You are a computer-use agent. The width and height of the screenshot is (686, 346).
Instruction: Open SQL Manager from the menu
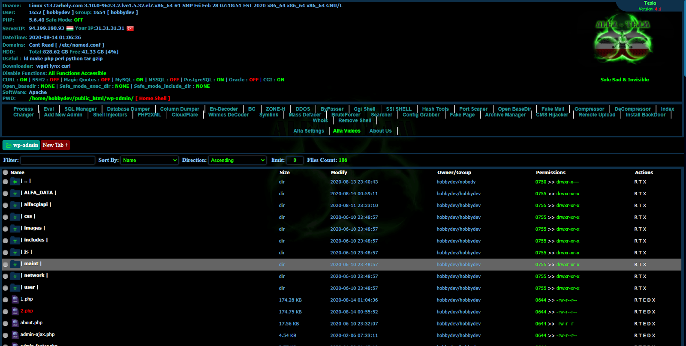pos(81,109)
